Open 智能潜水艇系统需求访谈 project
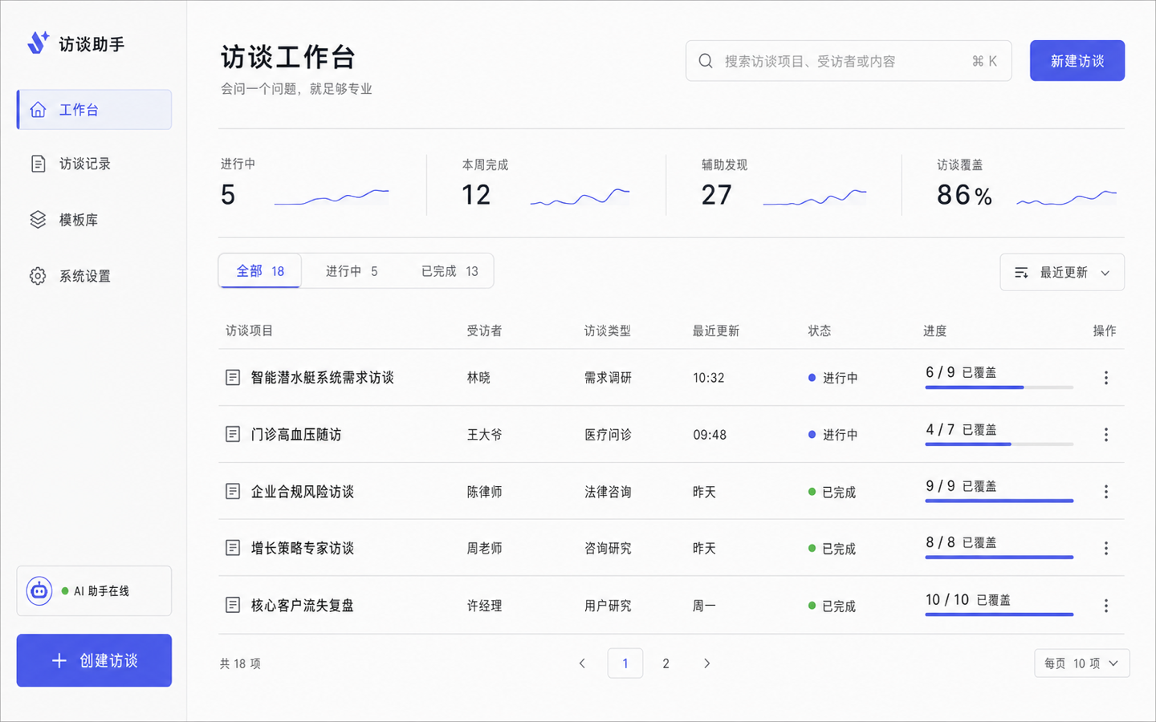This screenshot has width=1156, height=722. [x=322, y=378]
